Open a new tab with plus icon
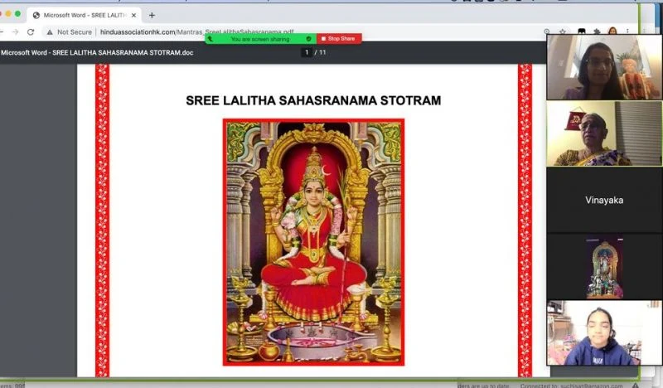This screenshot has width=663, height=388. [152, 15]
